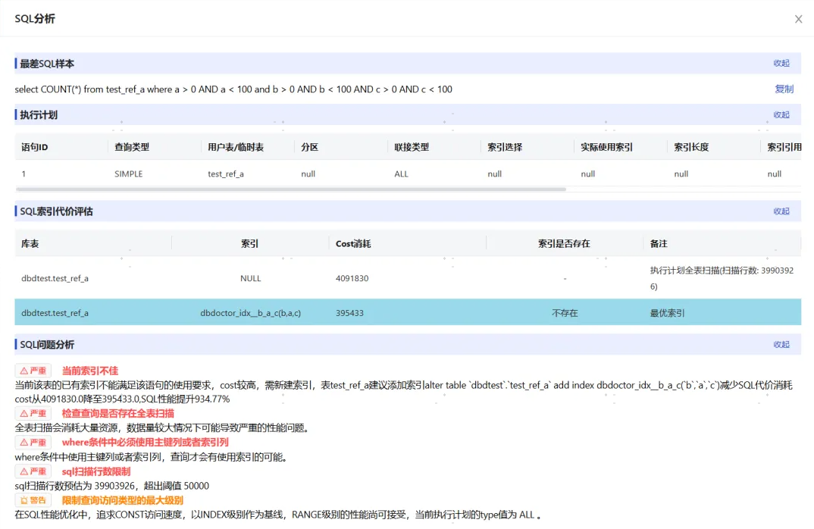Click the 语句ID column header

35,147
